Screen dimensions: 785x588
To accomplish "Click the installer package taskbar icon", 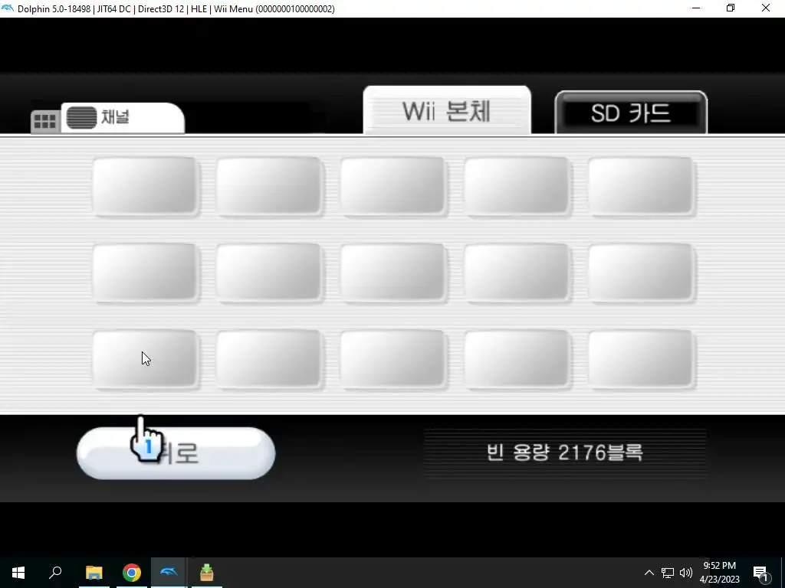I will click(x=206, y=573).
